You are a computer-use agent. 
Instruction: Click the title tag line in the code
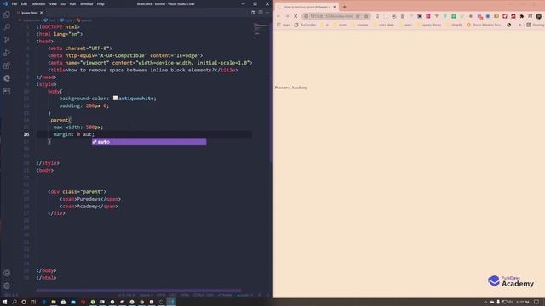[143, 70]
